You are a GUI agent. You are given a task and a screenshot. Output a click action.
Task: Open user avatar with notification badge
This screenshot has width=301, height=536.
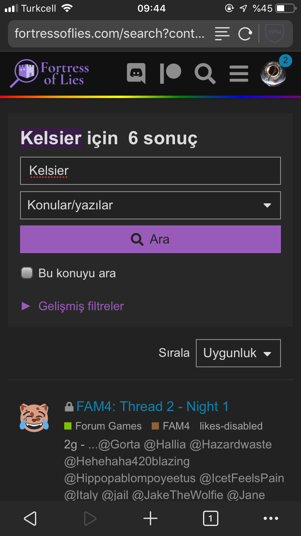point(274,73)
